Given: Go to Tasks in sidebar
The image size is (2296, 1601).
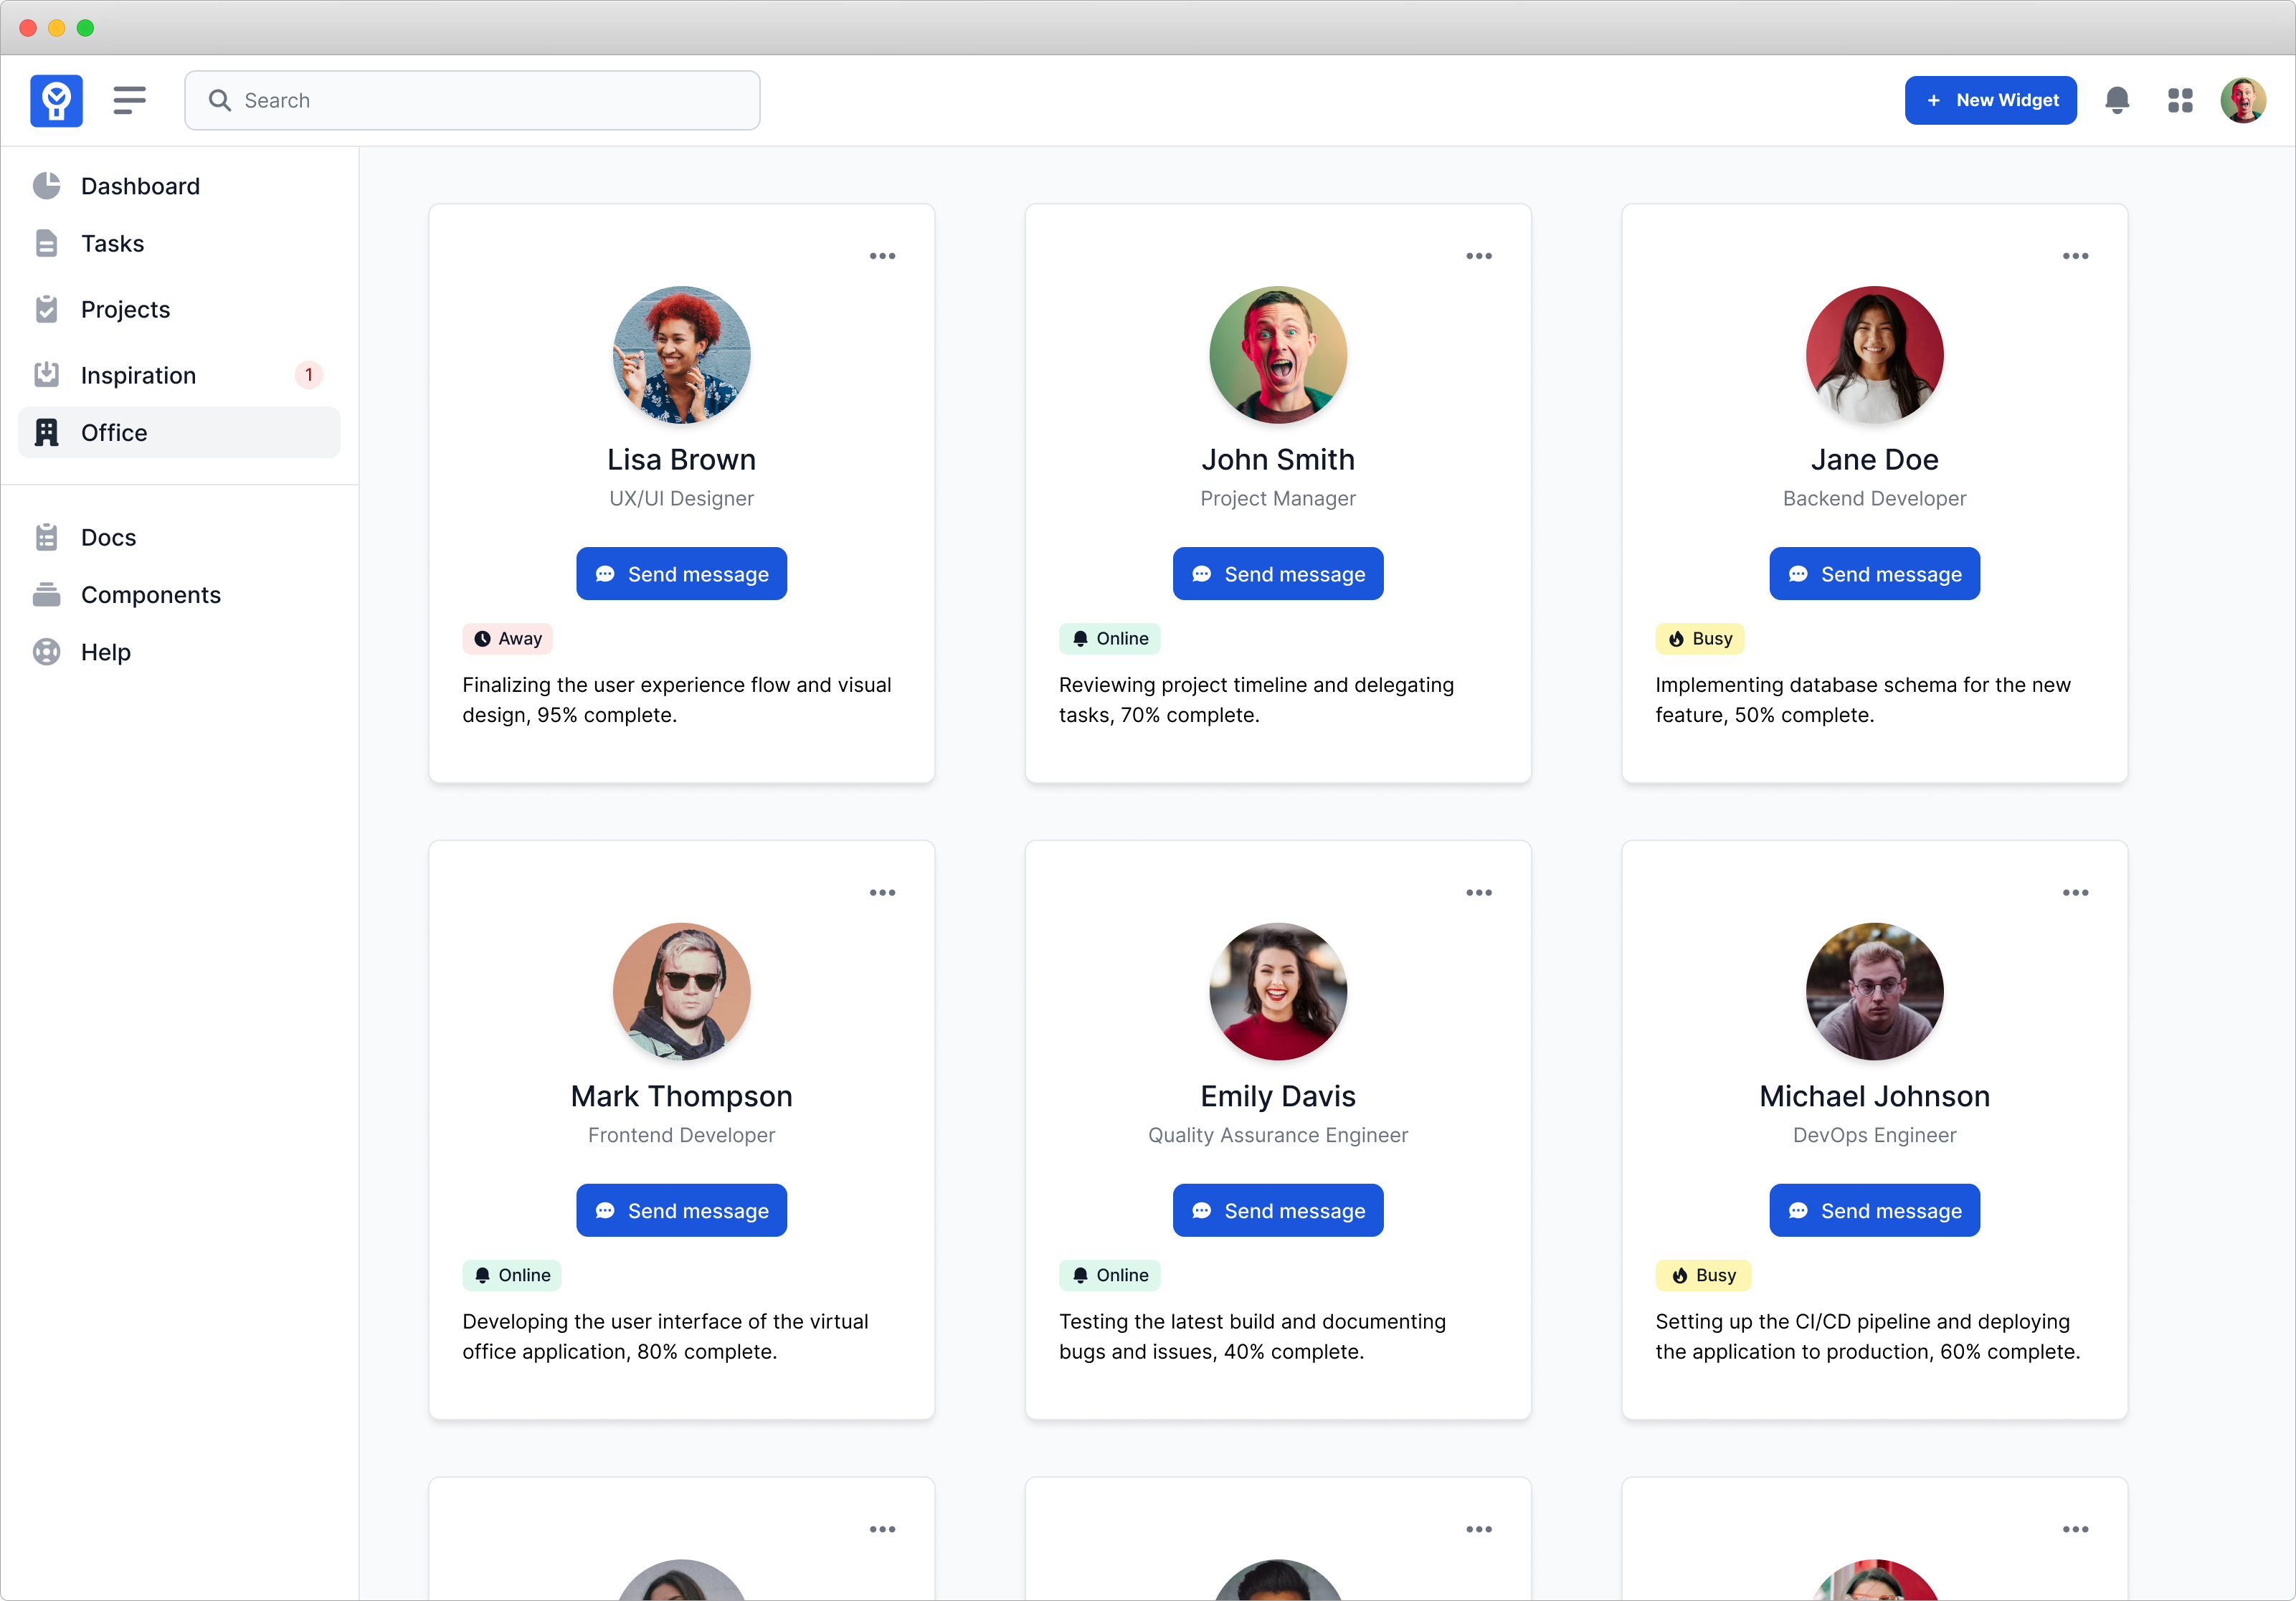Looking at the screenshot, I should [112, 244].
